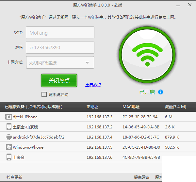Click IP address 192.168.137.5

coord(100,147)
